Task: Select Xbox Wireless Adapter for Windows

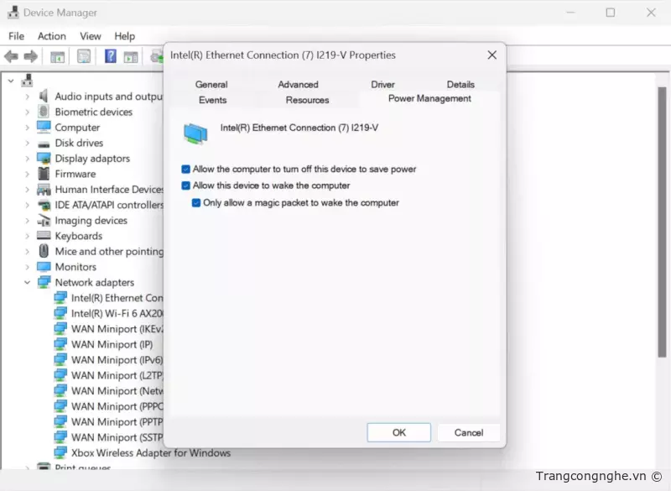Action: point(150,453)
